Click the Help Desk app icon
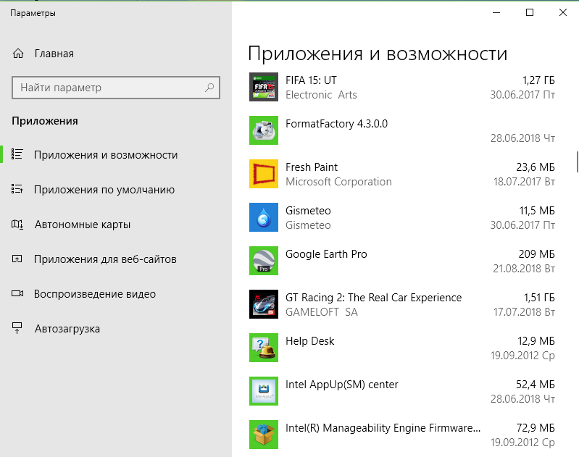This screenshot has width=579, height=457. [264, 348]
